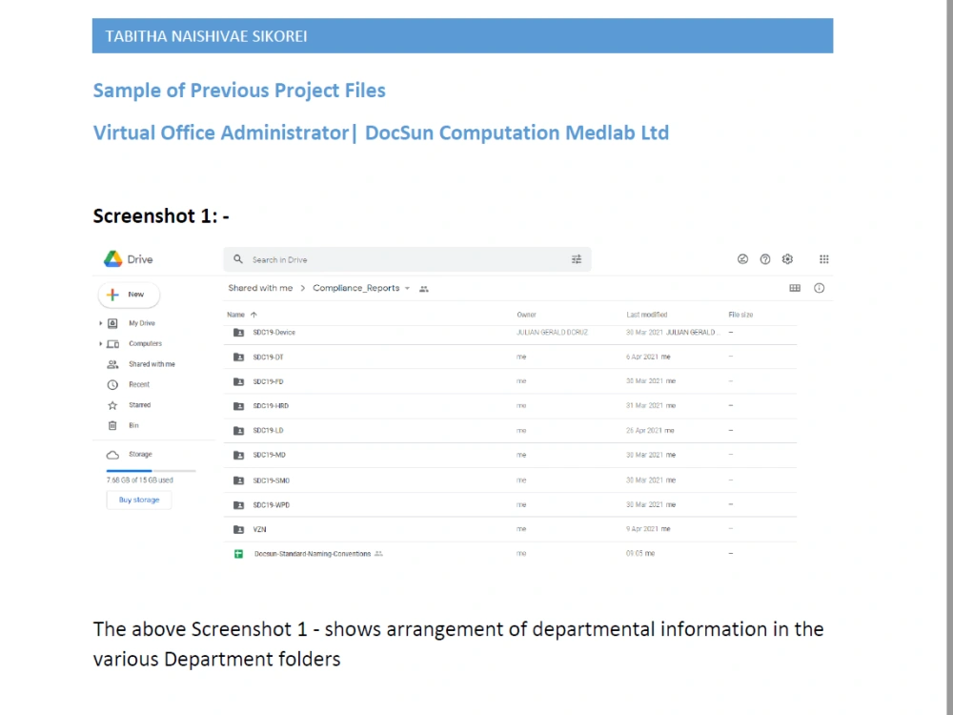The height and width of the screenshot is (715, 953).
Task: Expand the My Drive tree item
Action: pos(100,322)
